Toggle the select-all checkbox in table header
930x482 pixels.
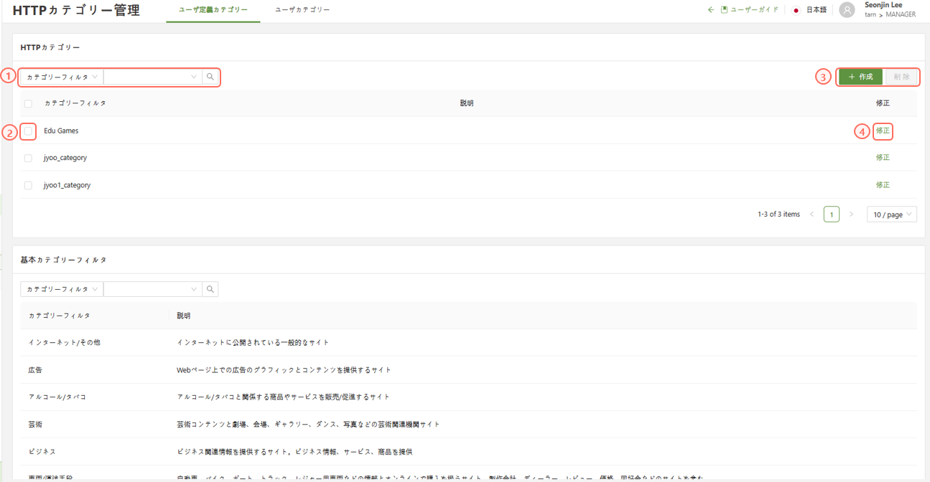(x=28, y=104)
